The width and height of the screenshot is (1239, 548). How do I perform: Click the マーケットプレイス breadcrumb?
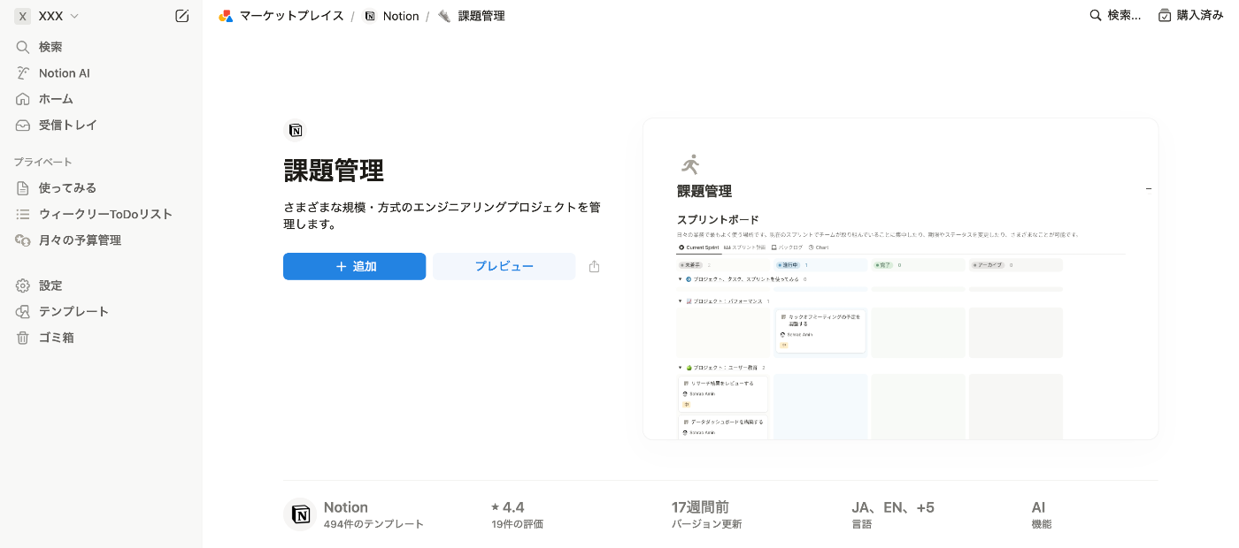pyautogui.click(x=291, y=16)
